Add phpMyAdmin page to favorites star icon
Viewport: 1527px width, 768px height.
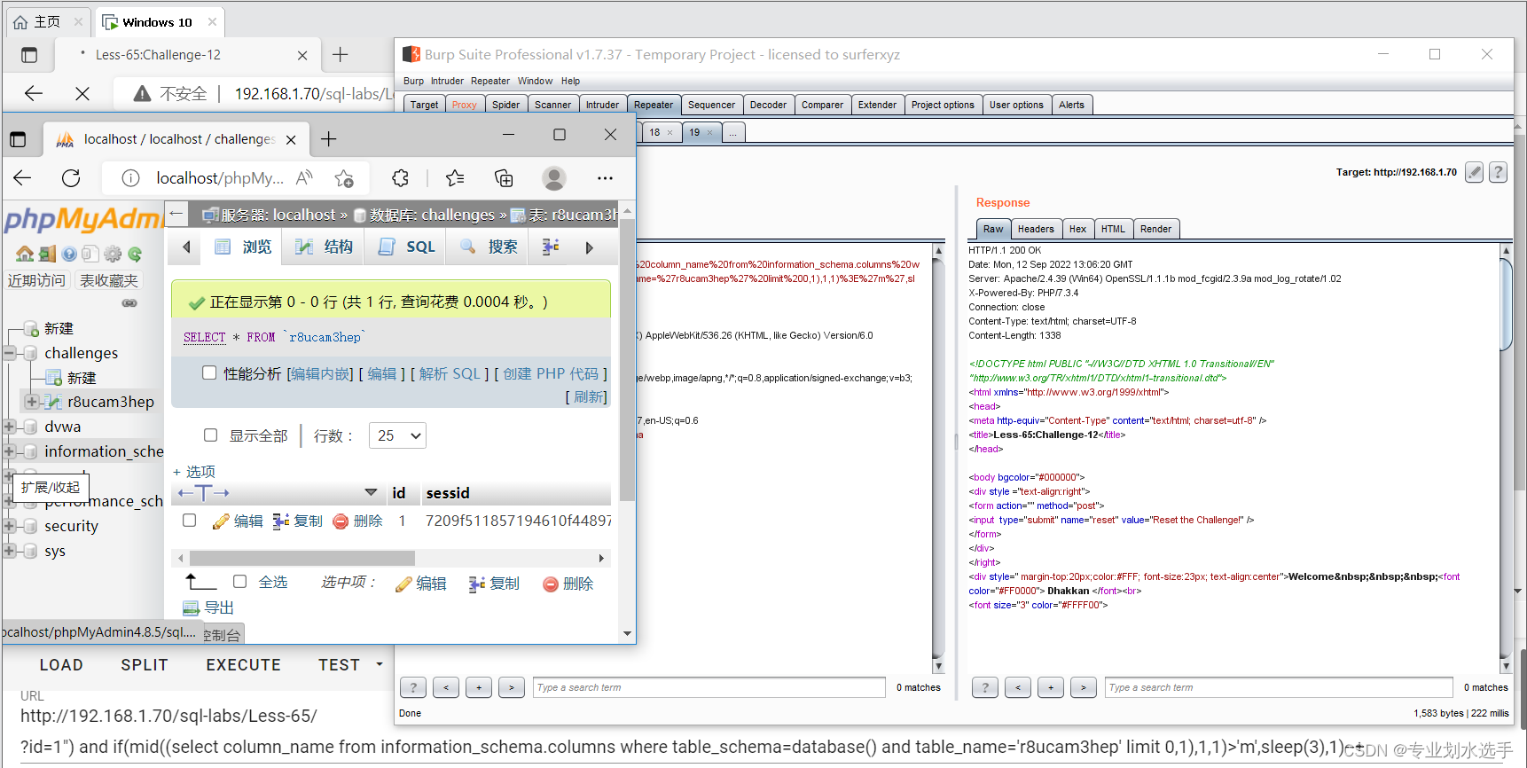click(344, 178)
